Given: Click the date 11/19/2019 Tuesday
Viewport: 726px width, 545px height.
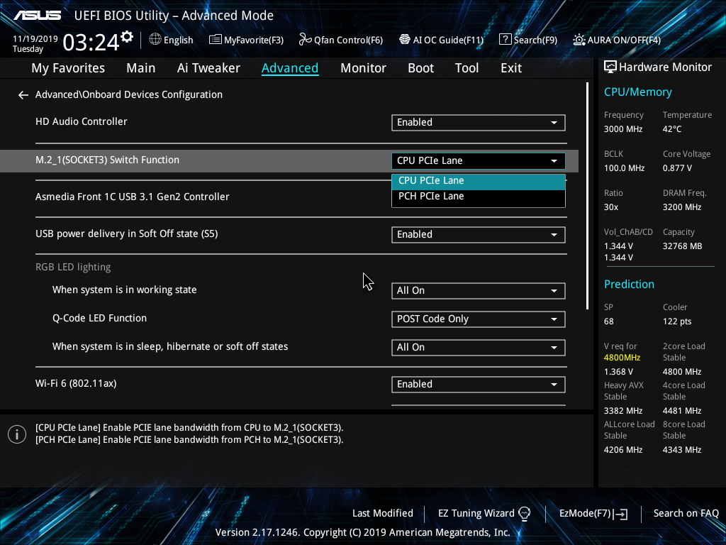Looking at the screenshot, I should 35,44.
